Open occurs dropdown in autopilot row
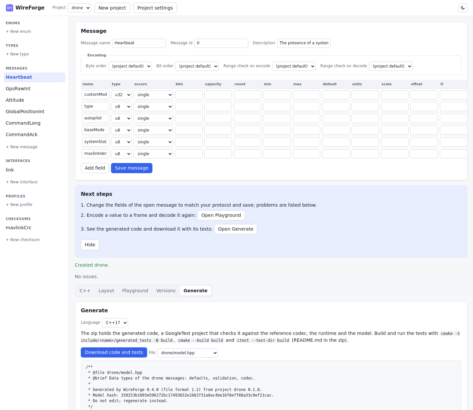The height and width of the screenshot is (410, 473). click(x=153, y=118)
